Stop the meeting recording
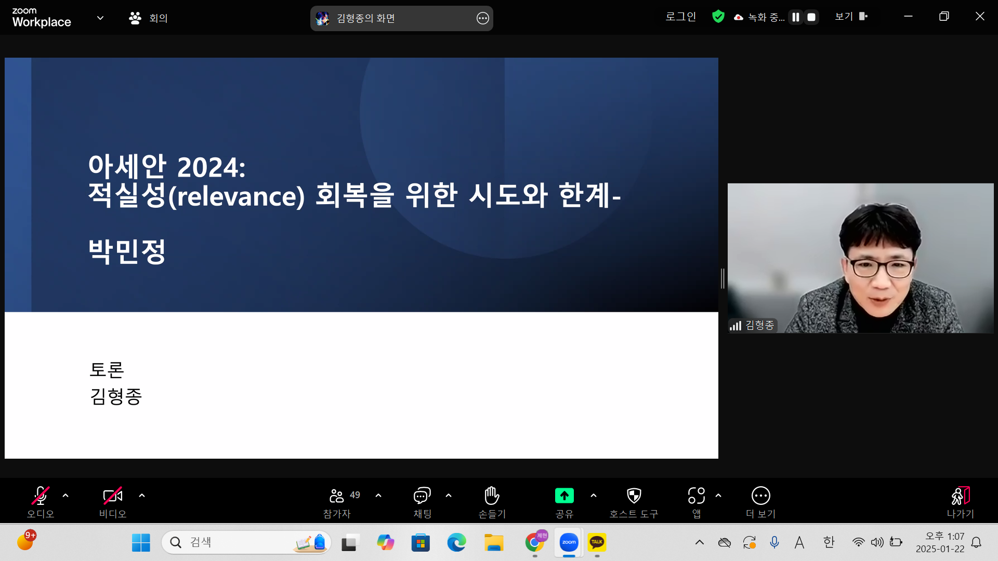The height and width of the screenshot is (561, 998). tap(811, 17)
